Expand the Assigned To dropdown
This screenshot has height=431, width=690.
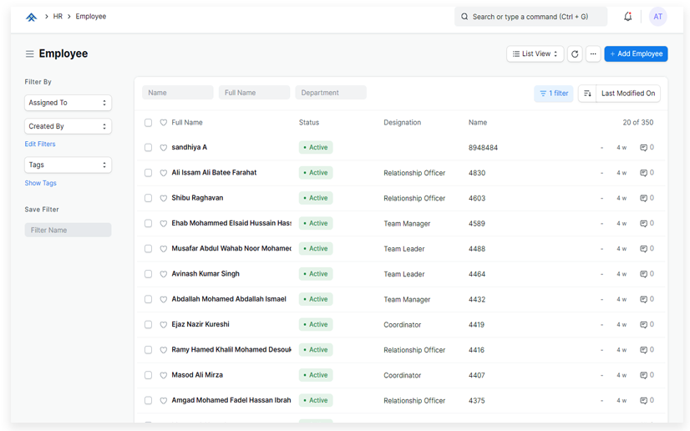[68, 103]
